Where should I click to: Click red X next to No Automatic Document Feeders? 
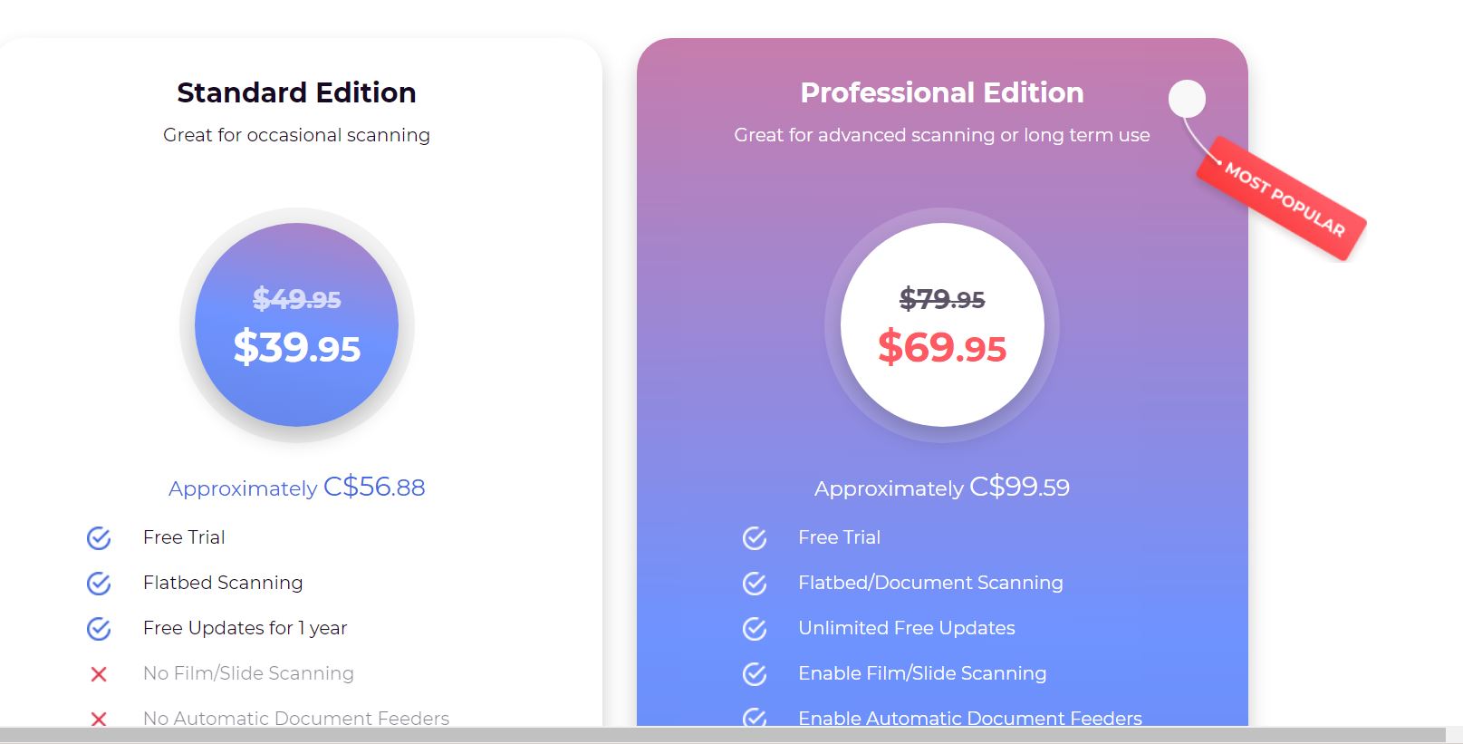click(x=99, y=719)
